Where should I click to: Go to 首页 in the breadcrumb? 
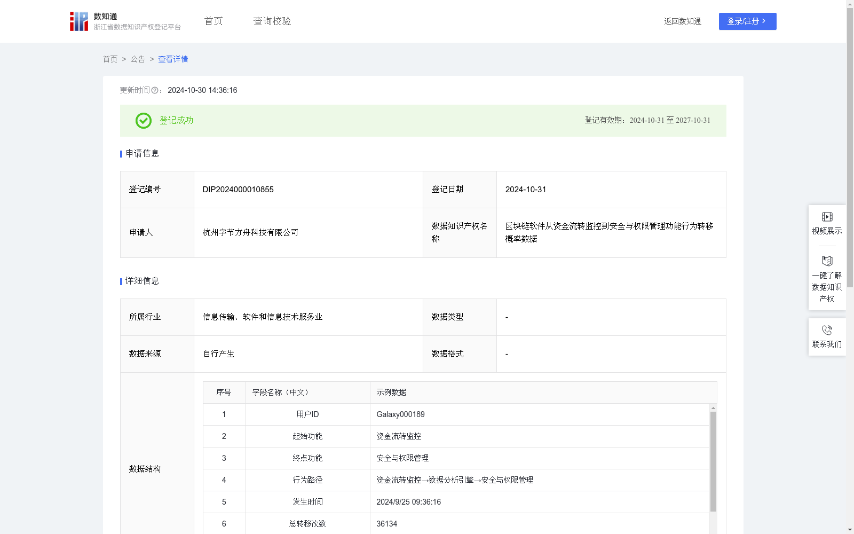(x=110, y=59)
